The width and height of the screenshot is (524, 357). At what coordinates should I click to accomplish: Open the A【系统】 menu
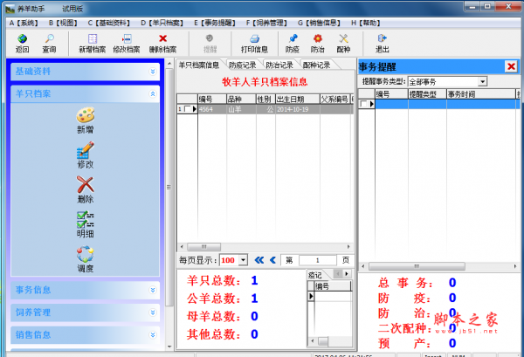click(x=24, y=23)
